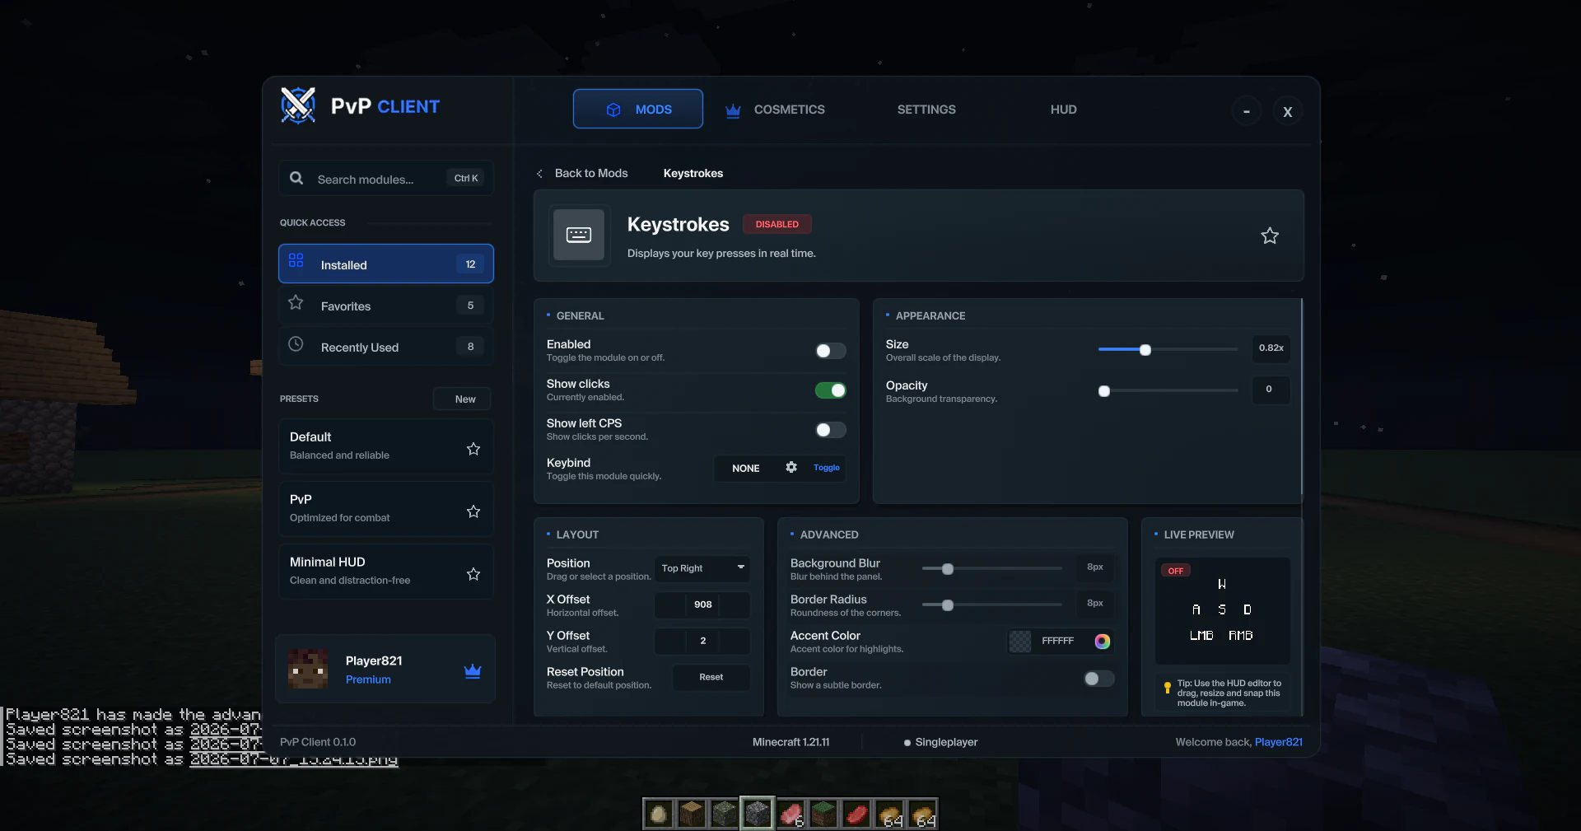Star the Keystrokes module as favorite
This screenshot has width=1581, height=831.
pyautogui.click(x=1270, y=236)
